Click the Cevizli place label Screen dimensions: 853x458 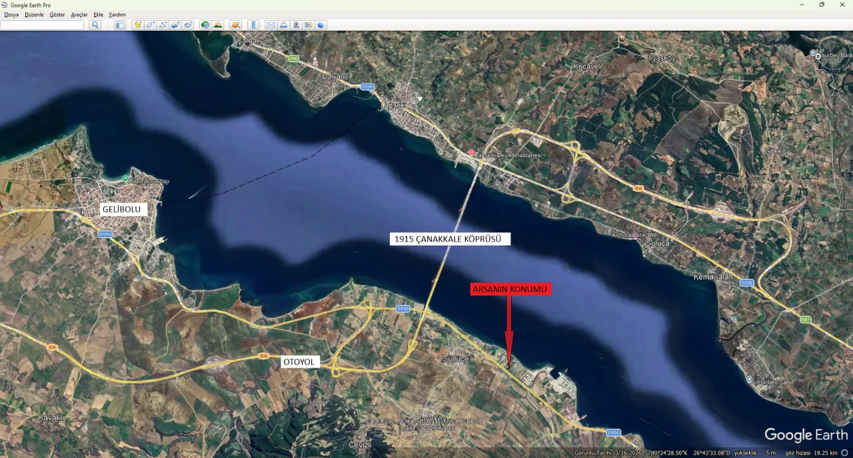point(361,444)
